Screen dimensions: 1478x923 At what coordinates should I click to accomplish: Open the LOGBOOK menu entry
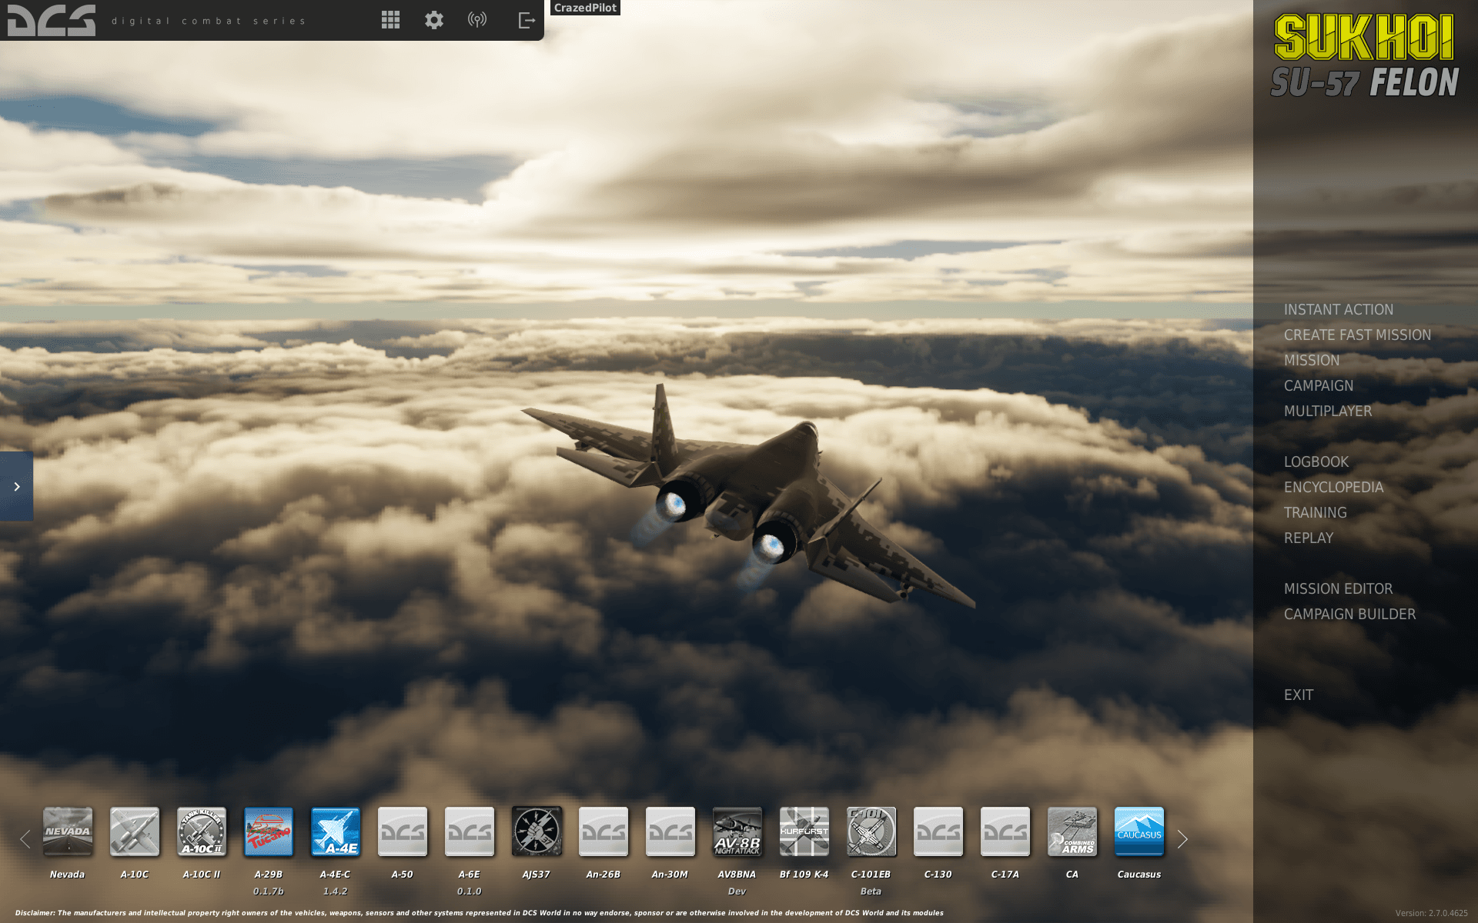pyautogui.click(x=1316, y=461)
